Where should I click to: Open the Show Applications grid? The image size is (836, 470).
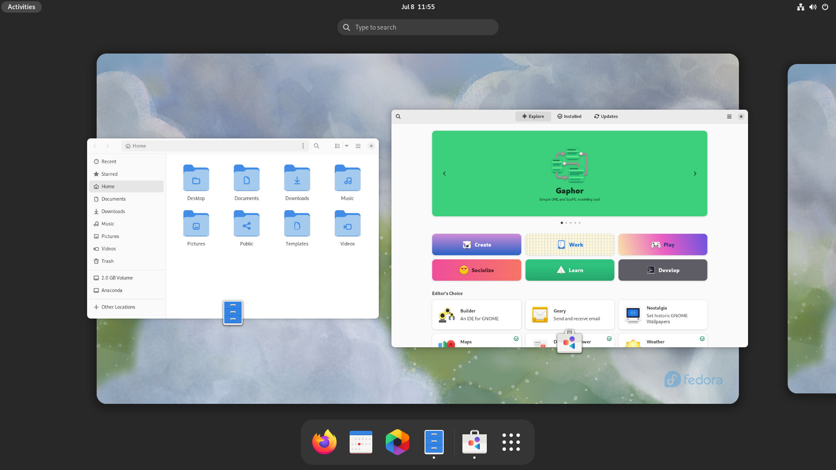511,442
